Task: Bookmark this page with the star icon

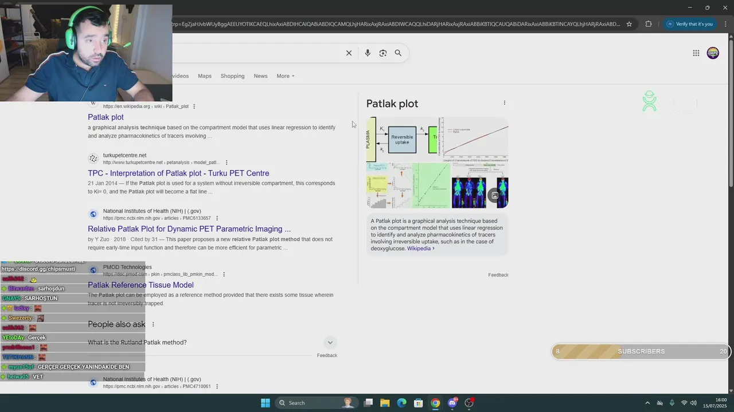Action: point(629,24)
